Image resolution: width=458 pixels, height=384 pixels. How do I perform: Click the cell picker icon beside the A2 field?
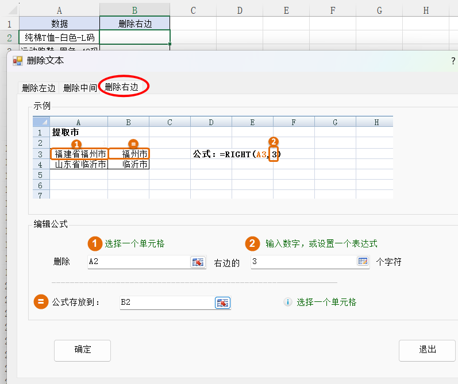(198, 262)
